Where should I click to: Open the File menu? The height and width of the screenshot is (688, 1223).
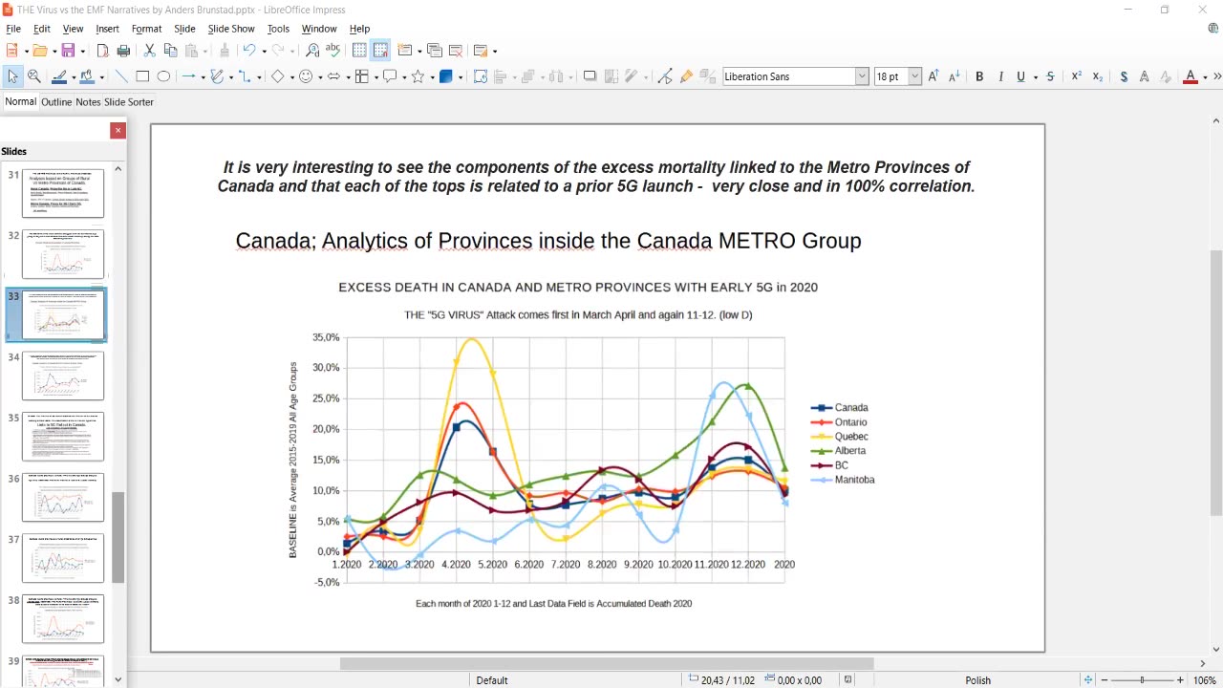pos(13,29)
